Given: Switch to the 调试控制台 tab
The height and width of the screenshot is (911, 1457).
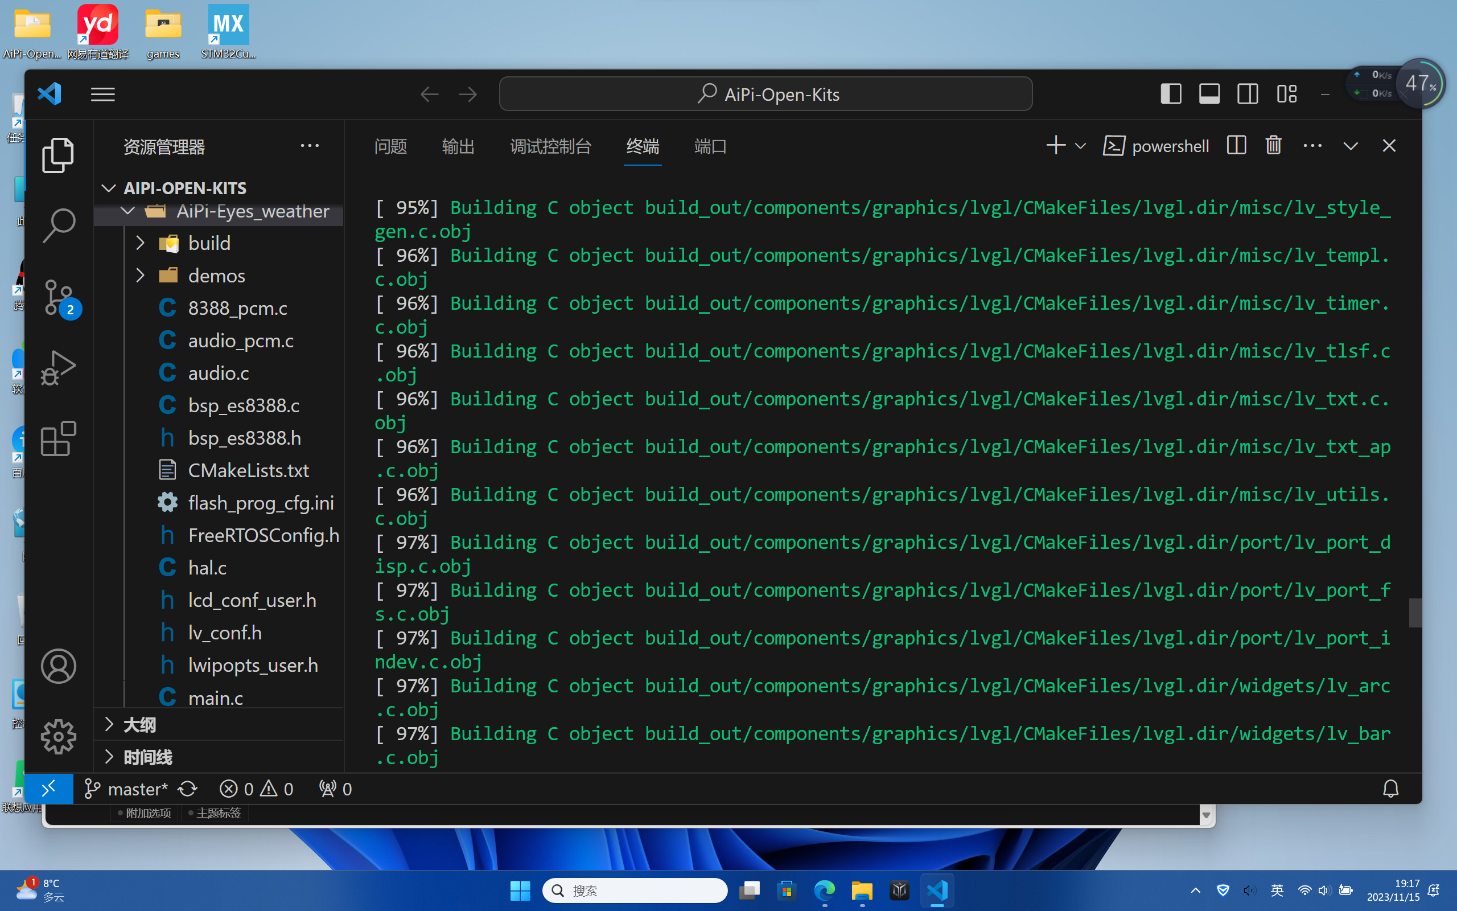Looking at the screenshot, I should pyautogui.click(x=550, y=146).
